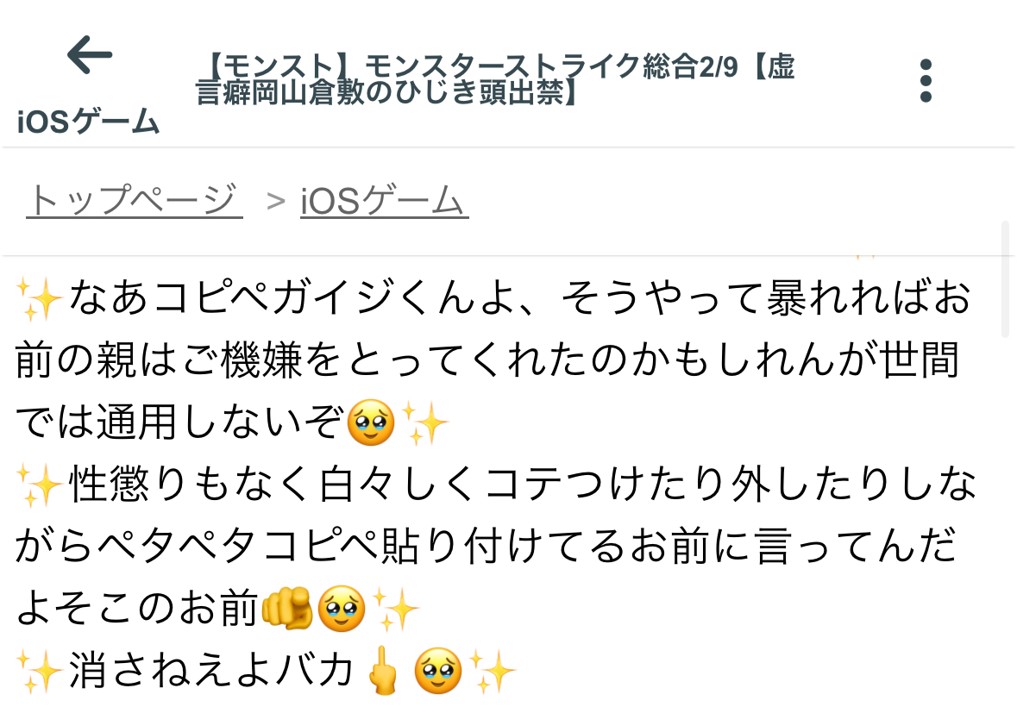Click the sparkles emoji before 消さねえよ

[39, 670]
